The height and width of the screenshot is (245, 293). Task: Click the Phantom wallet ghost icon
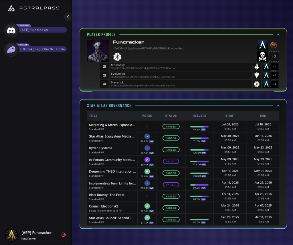click(x=11, y=49)
